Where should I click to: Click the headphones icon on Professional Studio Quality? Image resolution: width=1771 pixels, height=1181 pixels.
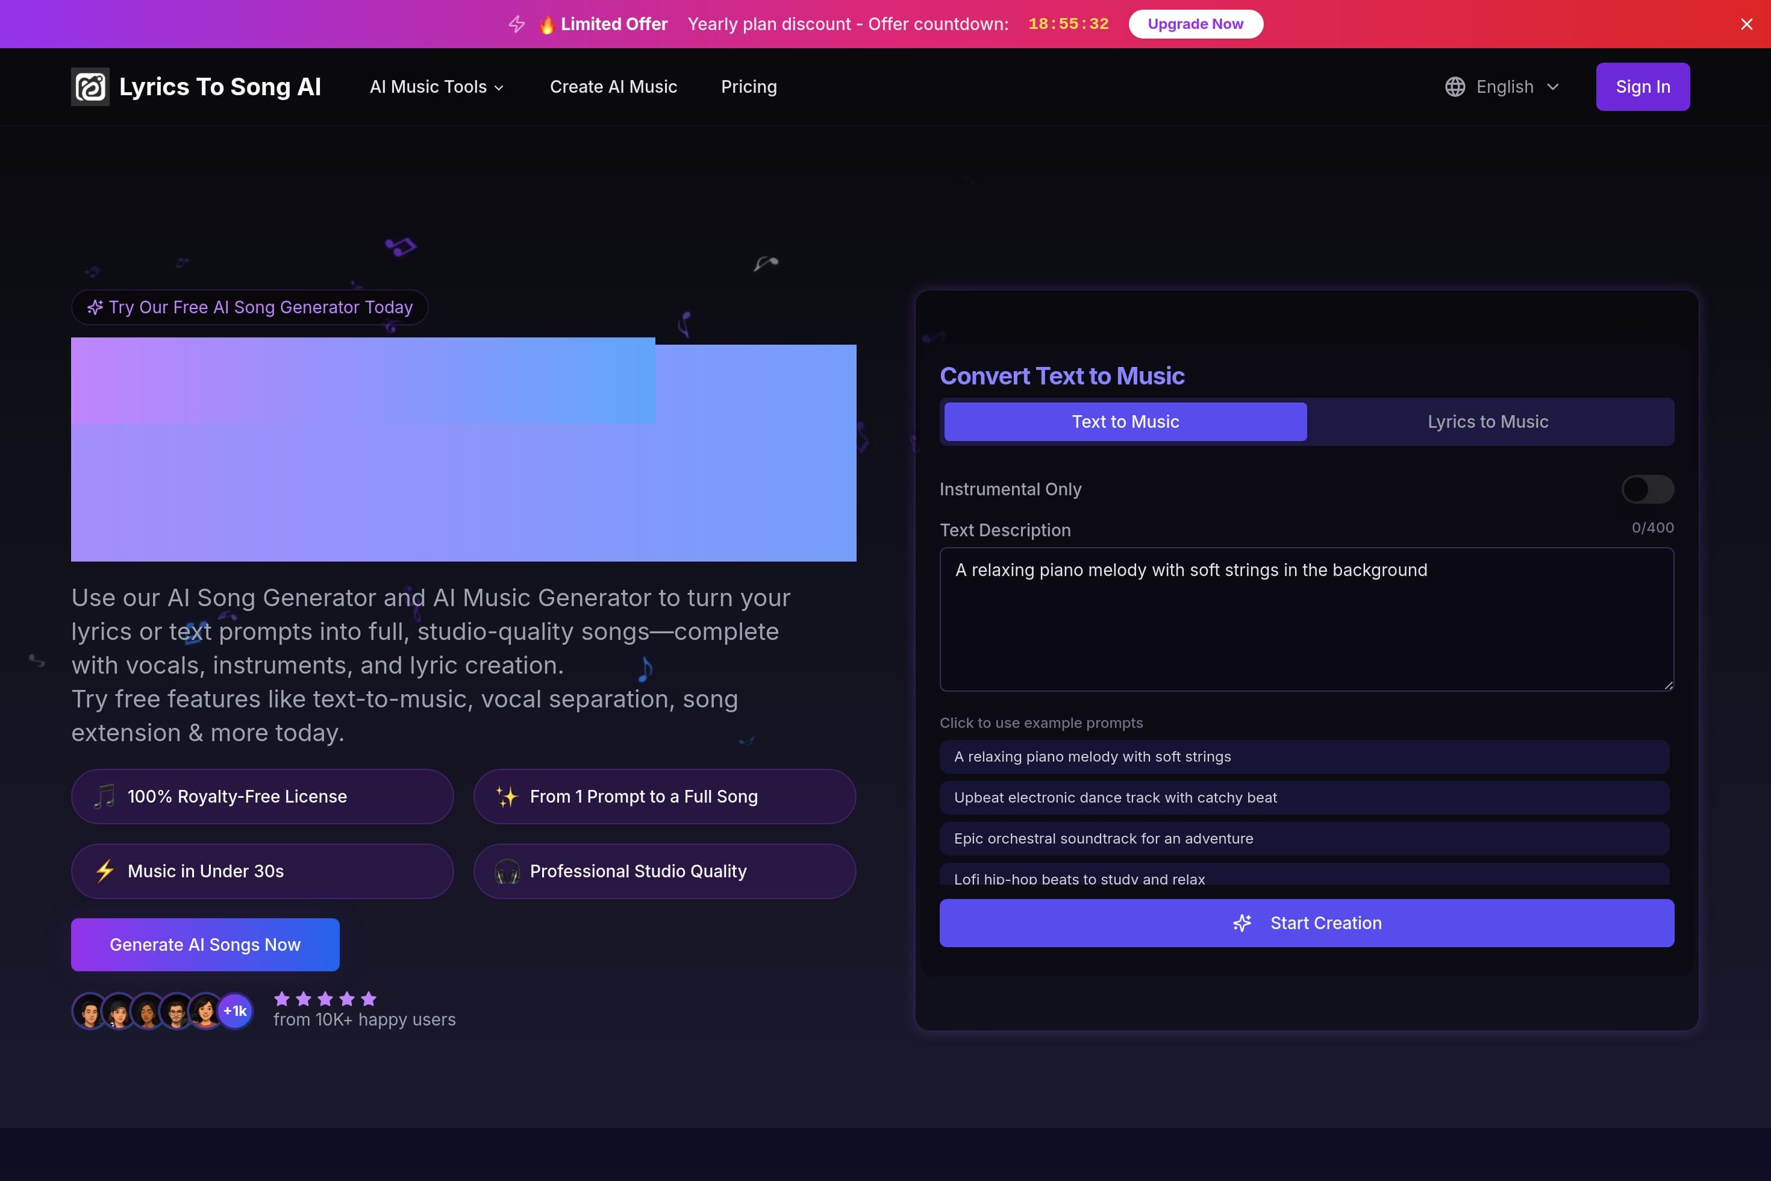[507, 871]
